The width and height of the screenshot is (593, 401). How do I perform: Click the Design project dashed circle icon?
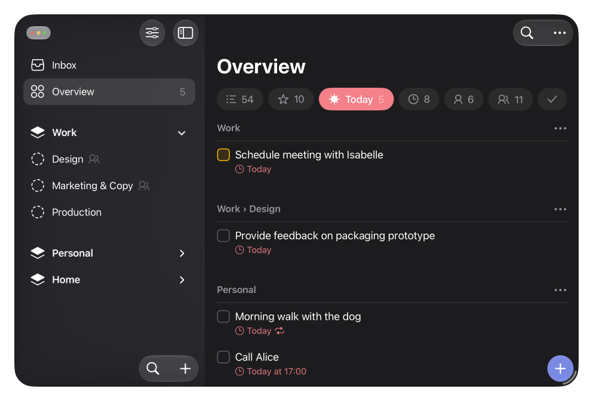point(38,159)
